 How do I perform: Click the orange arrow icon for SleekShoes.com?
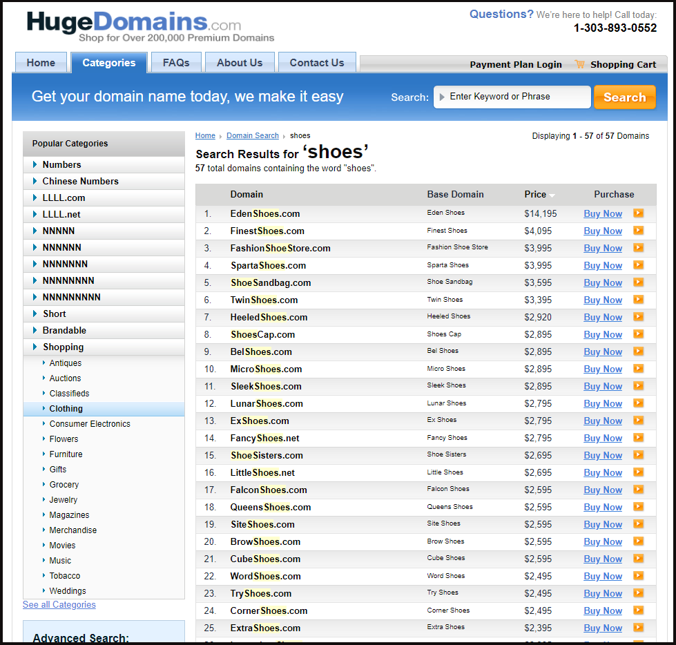(x=639, y=385)
